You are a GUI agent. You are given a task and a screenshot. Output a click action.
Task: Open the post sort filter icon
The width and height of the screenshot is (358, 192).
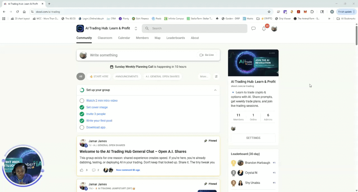pos(216,76)
